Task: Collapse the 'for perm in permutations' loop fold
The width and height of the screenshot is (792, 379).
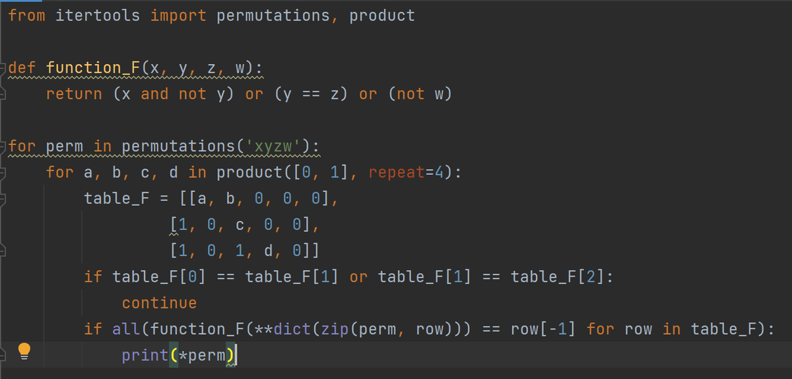Action: click(3, 146)
